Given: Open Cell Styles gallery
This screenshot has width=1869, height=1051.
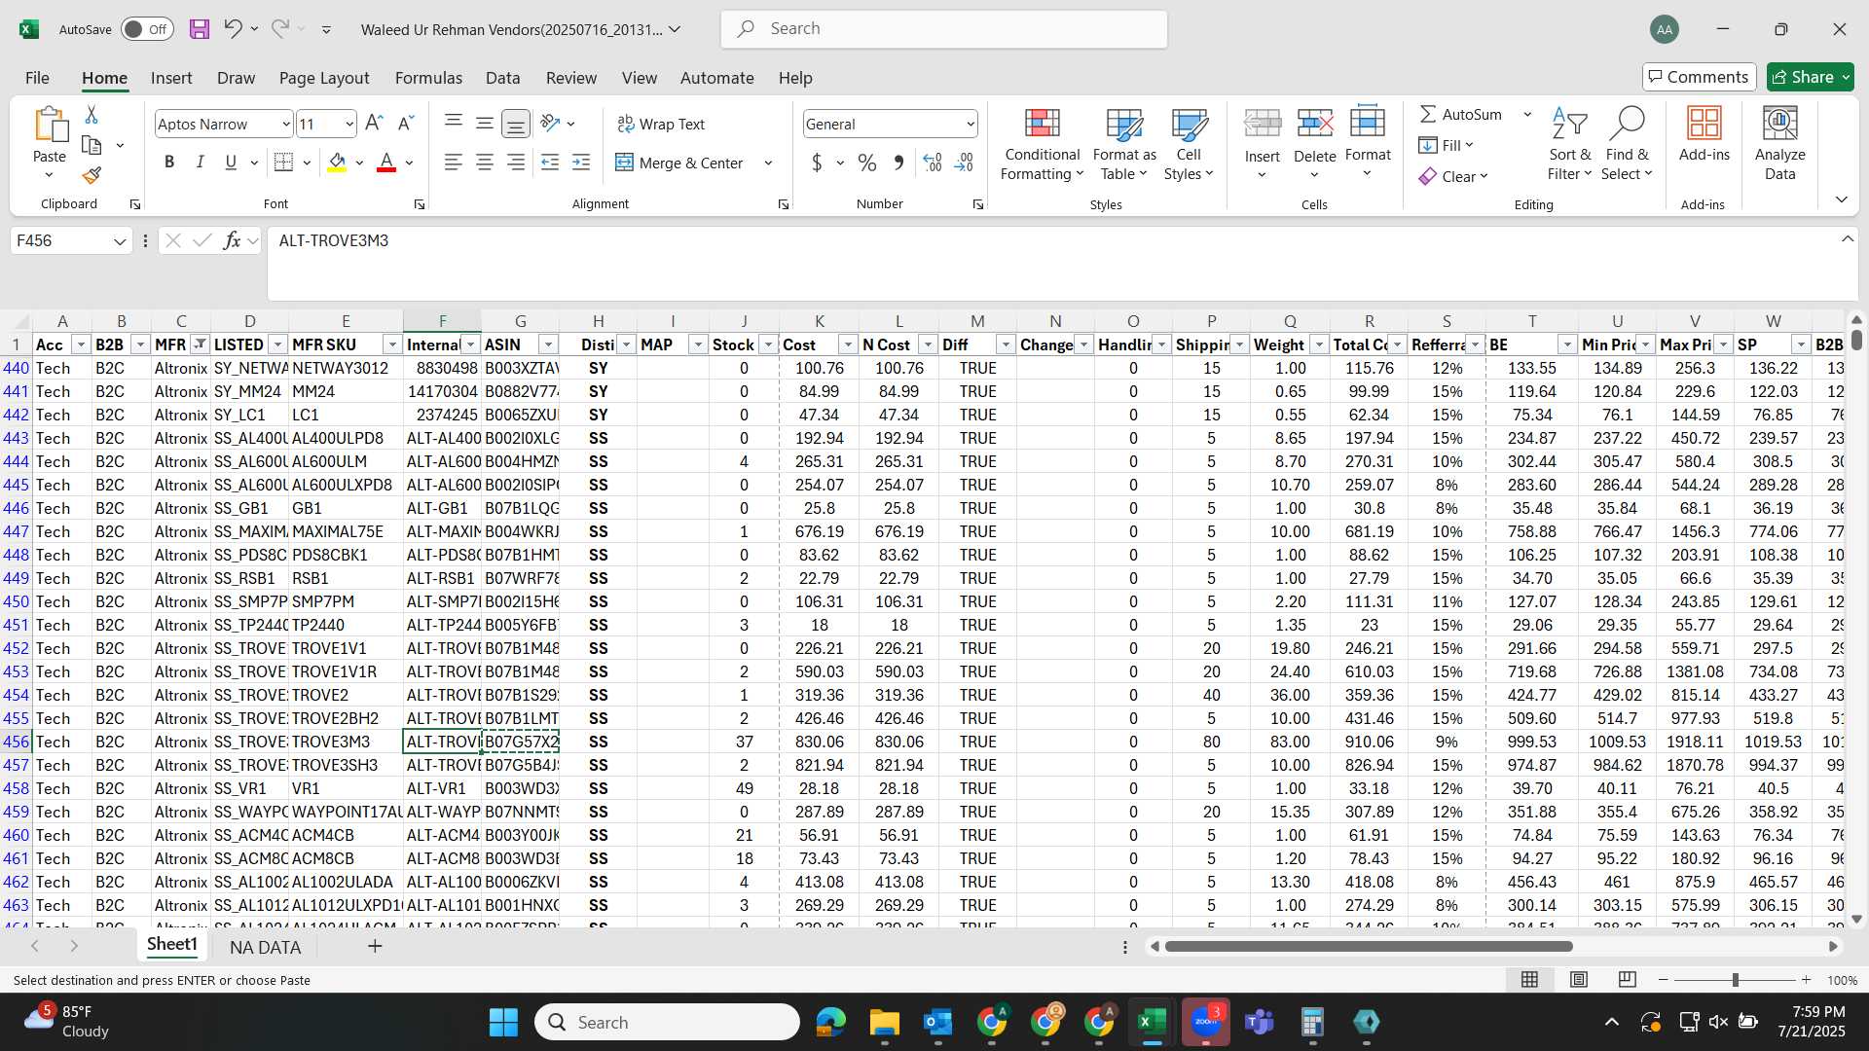Looking at the screenshot, I should point(1189,144).
